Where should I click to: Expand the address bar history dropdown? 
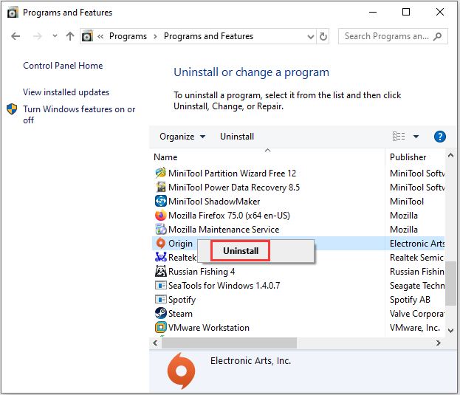[x=309, y=36]
